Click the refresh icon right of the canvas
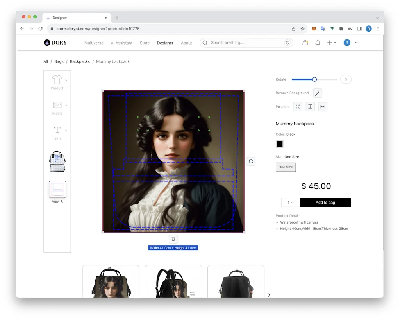Viewport: 400px width, 319px height. pos(251,161)
